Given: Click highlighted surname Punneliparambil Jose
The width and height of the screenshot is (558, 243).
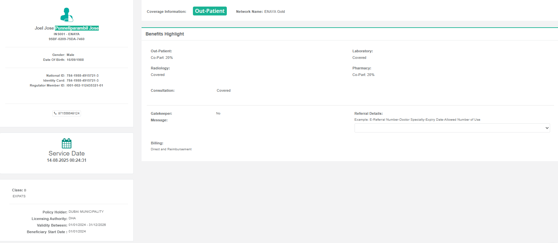Looking at the screenshot, I should coord(77,28).
